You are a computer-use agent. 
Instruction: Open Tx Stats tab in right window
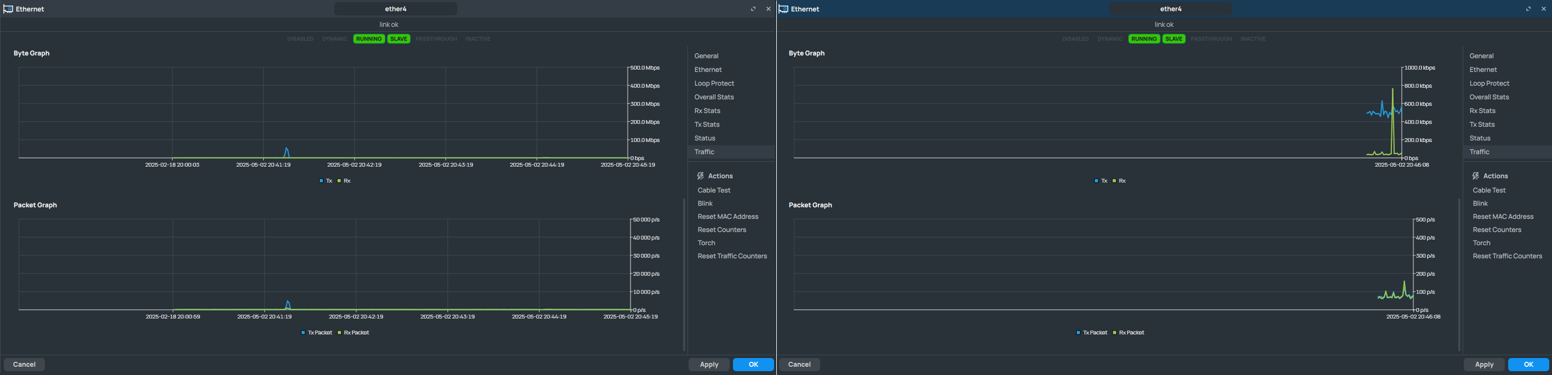(x=1506, y=125)
